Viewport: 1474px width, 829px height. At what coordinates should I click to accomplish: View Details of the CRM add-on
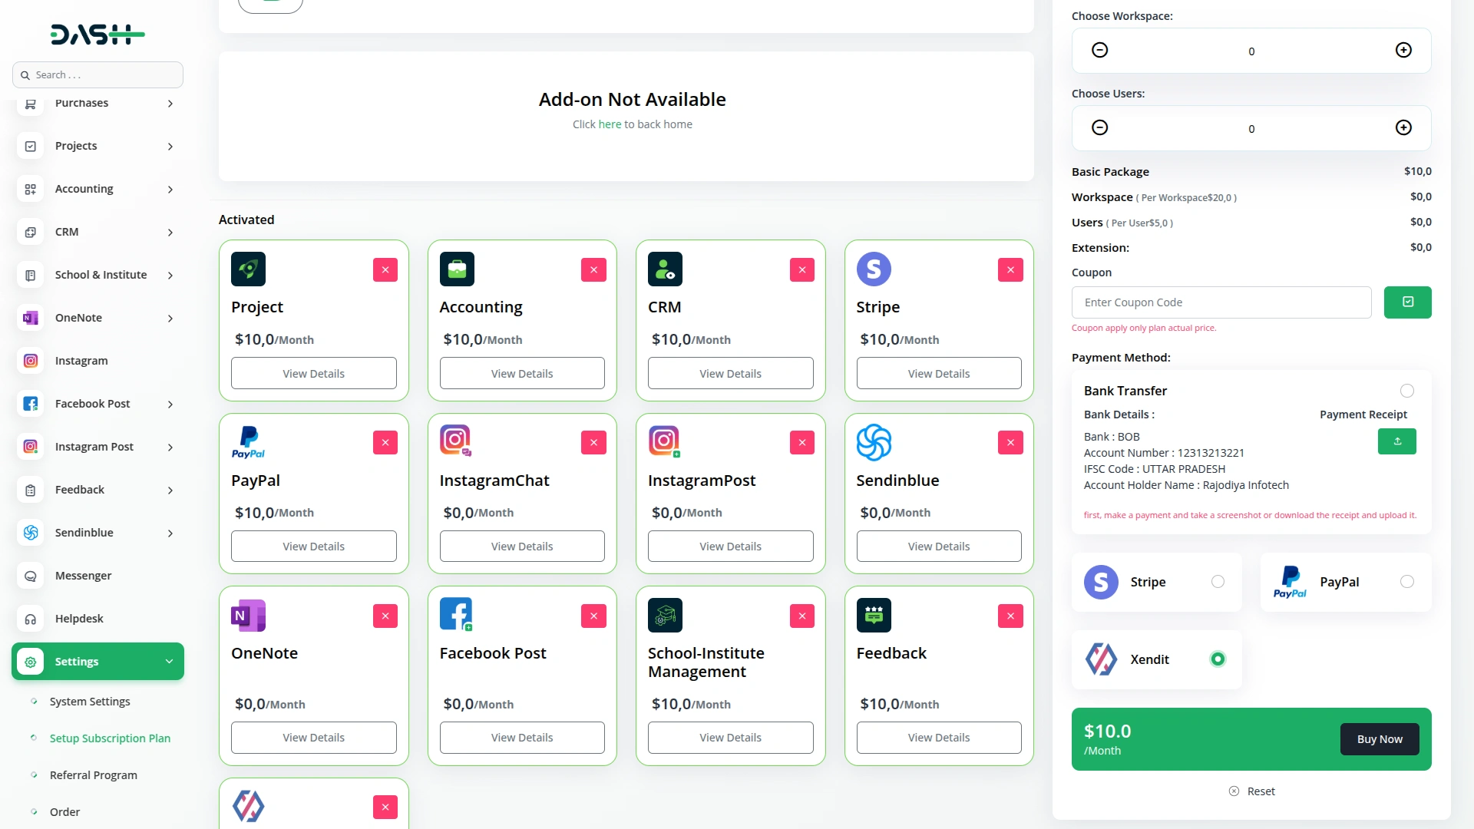(x=730, y=374)
